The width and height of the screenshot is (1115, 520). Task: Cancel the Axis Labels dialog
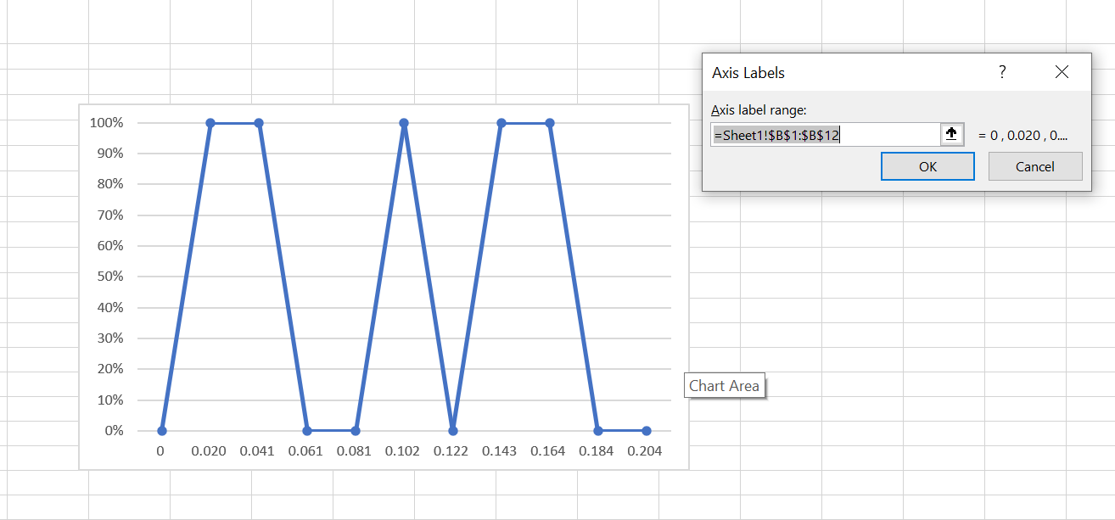pyautogui.click(x=1035, y=166)
